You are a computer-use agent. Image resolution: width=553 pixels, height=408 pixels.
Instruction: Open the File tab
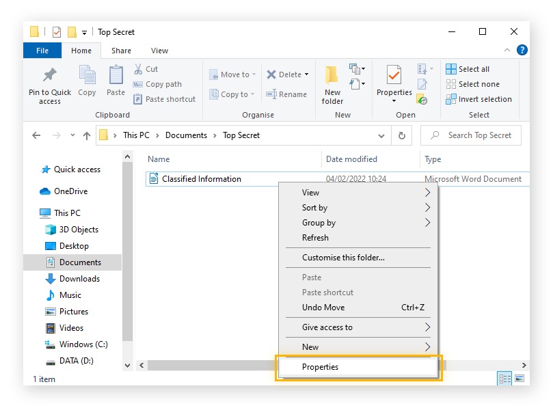tap(42, 51)
